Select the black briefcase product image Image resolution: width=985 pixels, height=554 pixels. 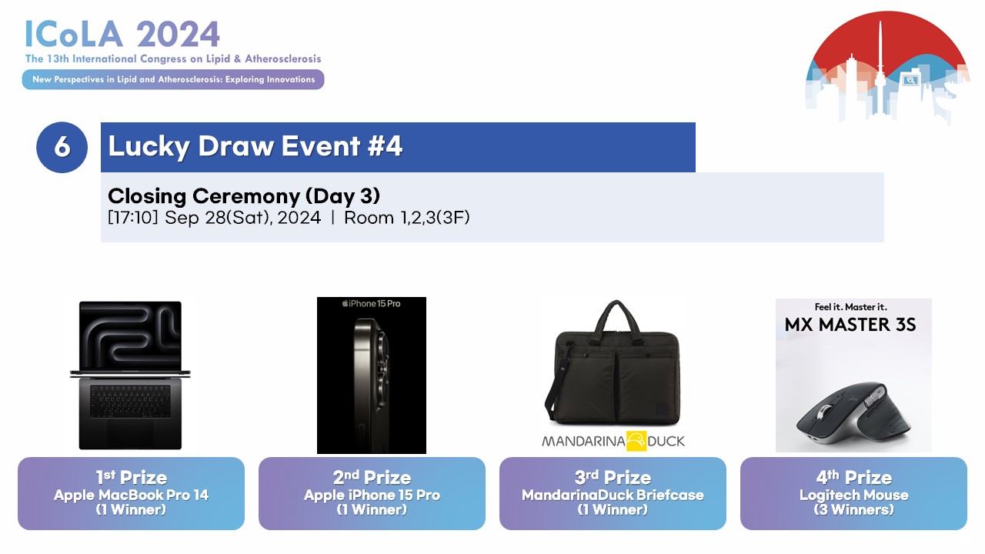(x=613, y=362)
